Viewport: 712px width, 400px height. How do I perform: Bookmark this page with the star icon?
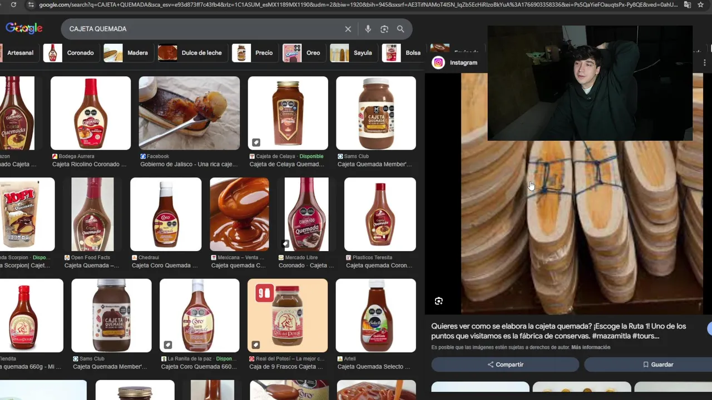pyautogui.click(x=701, y=4)
